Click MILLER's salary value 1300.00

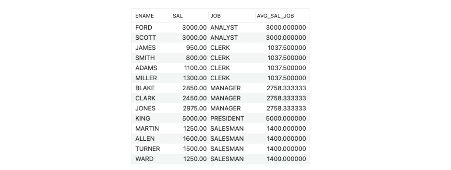(195, 78)
